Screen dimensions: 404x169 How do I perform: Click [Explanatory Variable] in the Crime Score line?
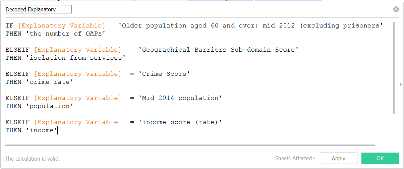coord(77,74)
